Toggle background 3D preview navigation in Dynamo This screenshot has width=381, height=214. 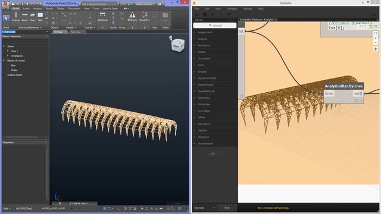tap(362, 26)
